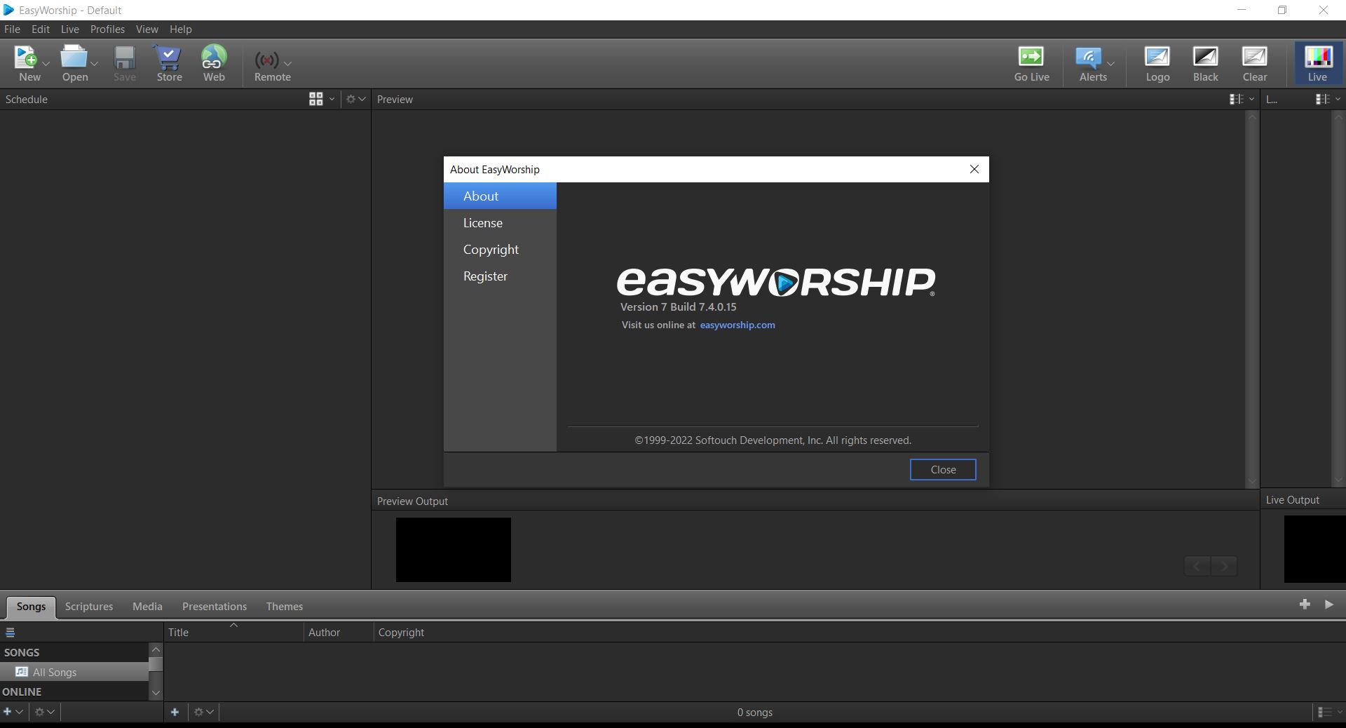Click the song list gear icon
Viewport: 1346px width, 728px height.
click(x=199, y=712)
